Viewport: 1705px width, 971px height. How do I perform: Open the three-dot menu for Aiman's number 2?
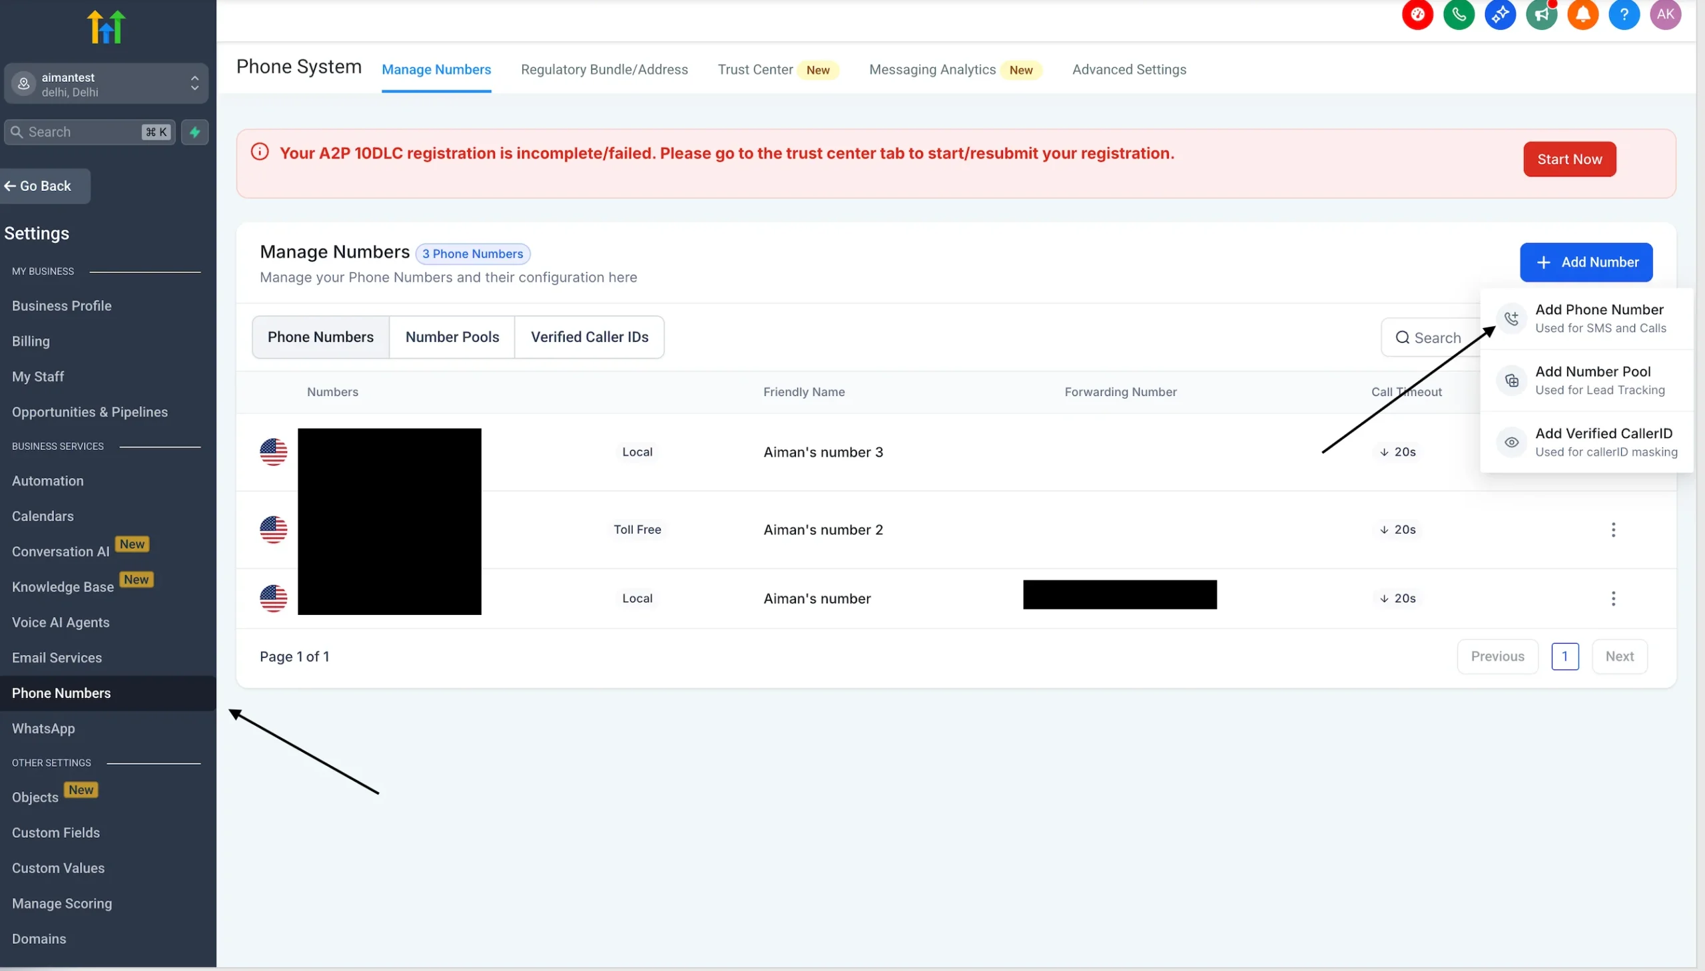coord(1614,529)
